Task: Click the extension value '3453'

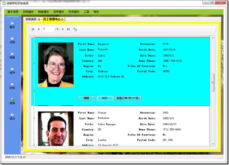Action: pyautogui.click(x=165, y=113)
